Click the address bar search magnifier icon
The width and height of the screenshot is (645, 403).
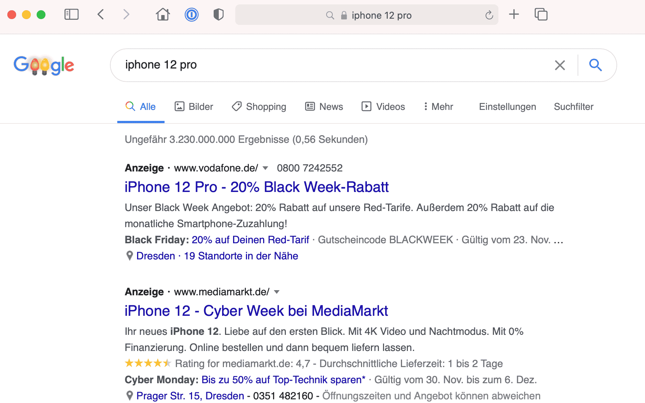[330, 15]
